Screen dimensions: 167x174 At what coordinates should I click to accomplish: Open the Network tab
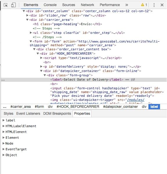[x=87, y=5]
